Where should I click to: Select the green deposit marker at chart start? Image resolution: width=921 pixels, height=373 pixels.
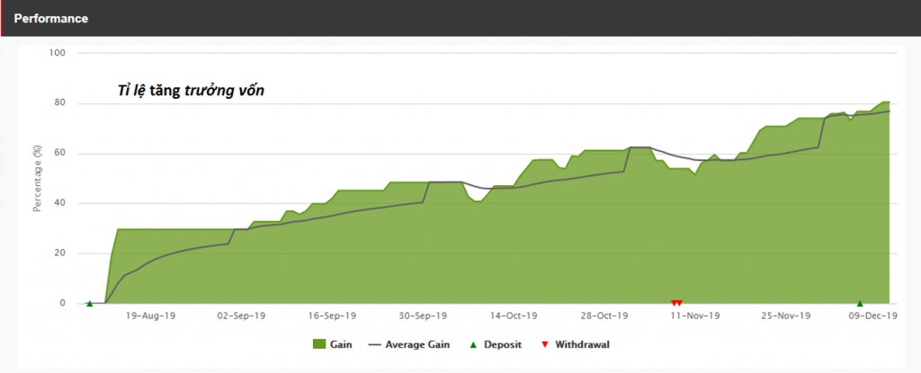pos(89,304)
